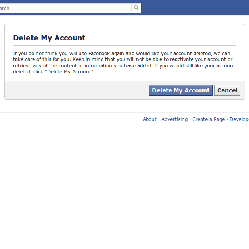249x249 pixels.
Task: Open the About footer link
Action: pyautogui.click(x=149, y=119)
